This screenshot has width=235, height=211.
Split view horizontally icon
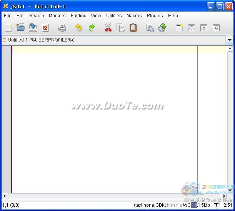point(204,28)
